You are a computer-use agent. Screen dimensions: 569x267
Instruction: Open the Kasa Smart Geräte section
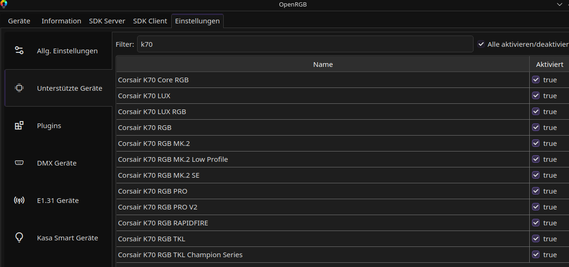coord(58,238)
